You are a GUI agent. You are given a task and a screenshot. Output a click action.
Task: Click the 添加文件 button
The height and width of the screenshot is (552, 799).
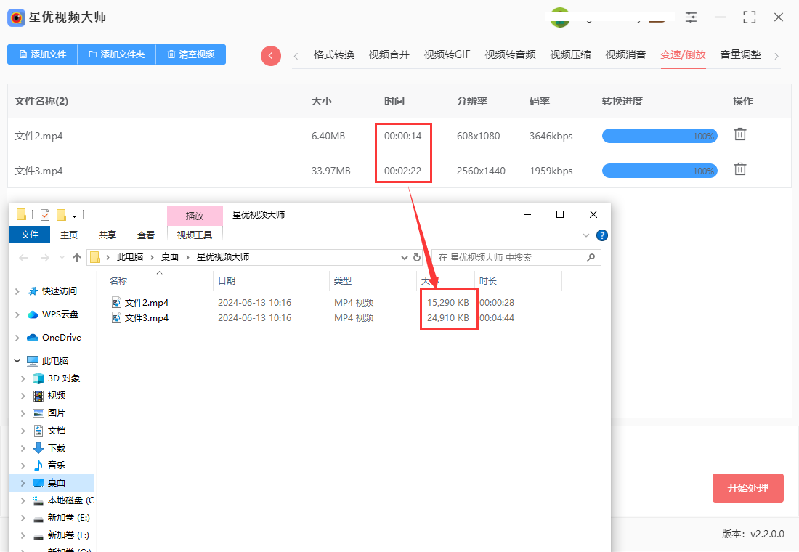[42, 54]
